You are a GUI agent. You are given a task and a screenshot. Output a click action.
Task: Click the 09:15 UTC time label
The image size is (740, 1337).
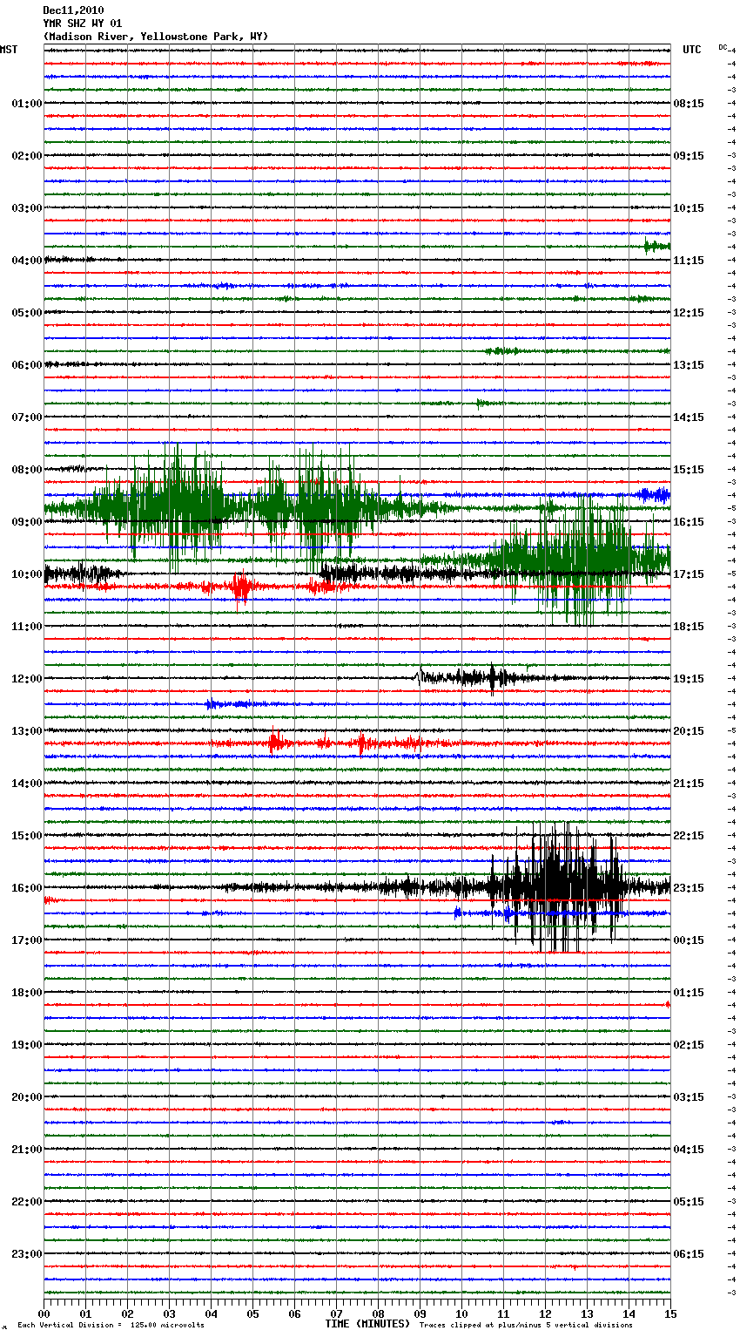tap(689, 156)
